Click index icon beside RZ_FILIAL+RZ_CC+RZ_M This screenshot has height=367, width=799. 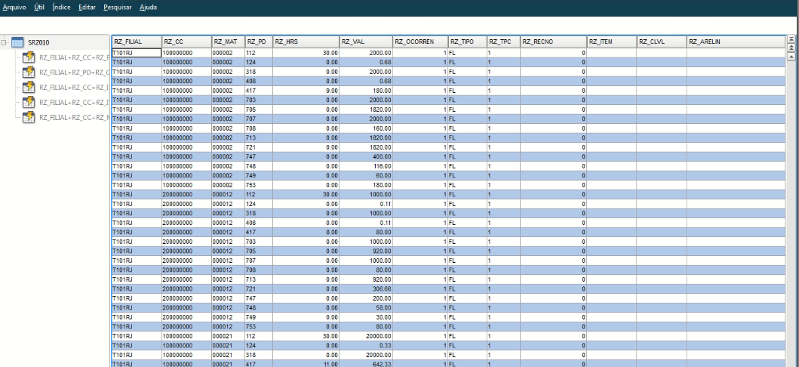(x=29, y=117)
